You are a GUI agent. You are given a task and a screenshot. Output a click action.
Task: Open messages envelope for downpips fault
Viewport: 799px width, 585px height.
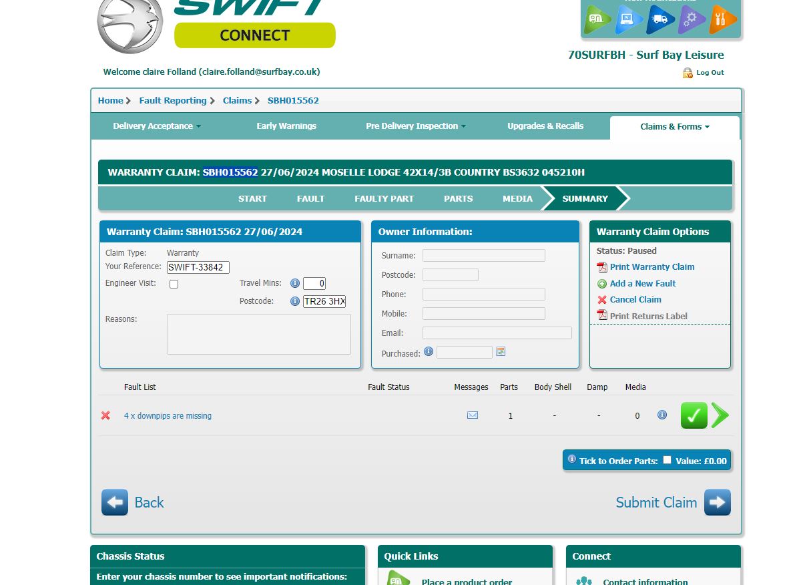[x=473, y=415]
